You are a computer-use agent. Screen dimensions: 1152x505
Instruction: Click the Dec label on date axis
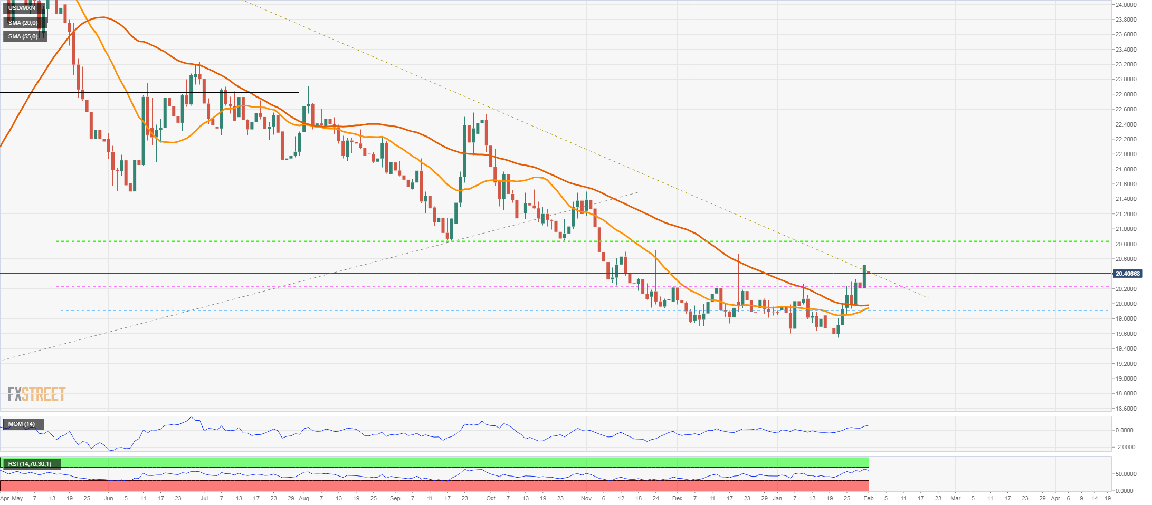pos(678,498)
